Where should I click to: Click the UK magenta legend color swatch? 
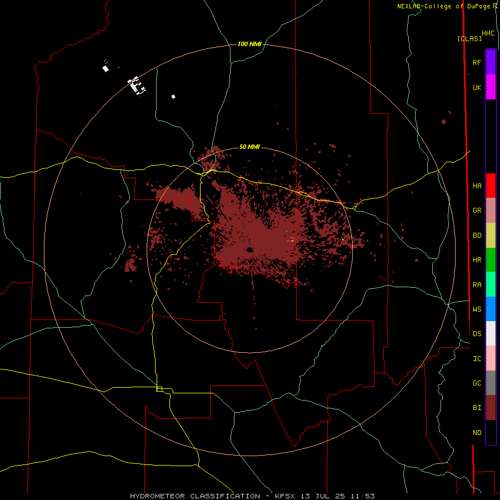491,87
